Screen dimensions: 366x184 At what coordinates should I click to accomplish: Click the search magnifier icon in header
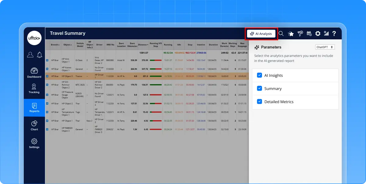coord(281,34)
